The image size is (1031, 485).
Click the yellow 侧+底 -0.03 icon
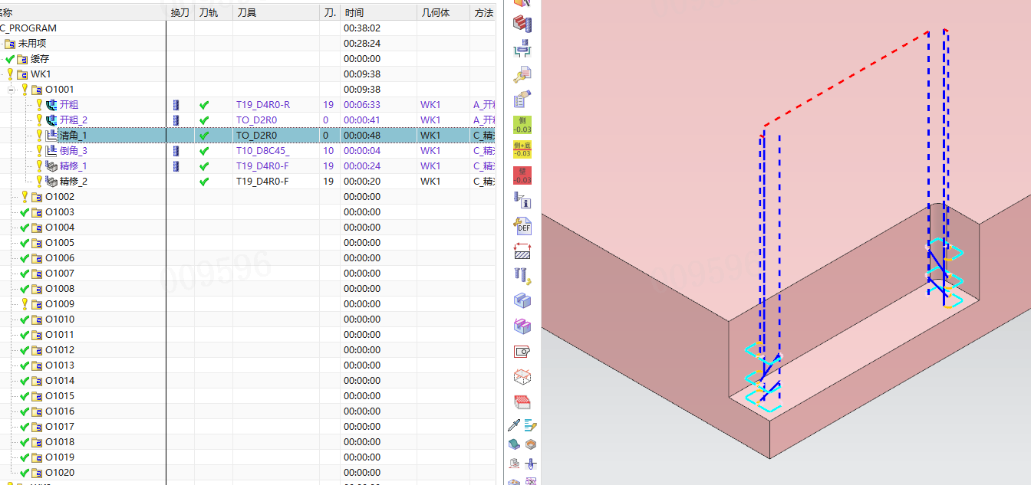point(522,150)
